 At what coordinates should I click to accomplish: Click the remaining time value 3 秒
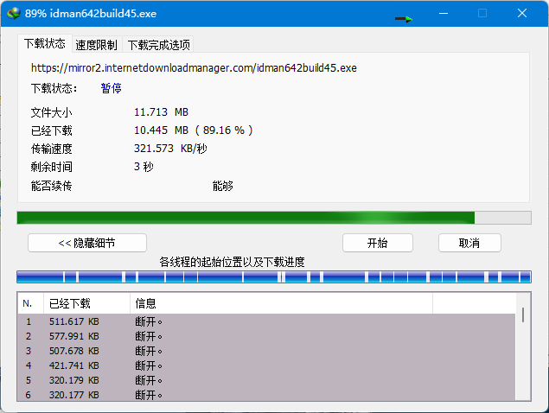tap(144, 167)
